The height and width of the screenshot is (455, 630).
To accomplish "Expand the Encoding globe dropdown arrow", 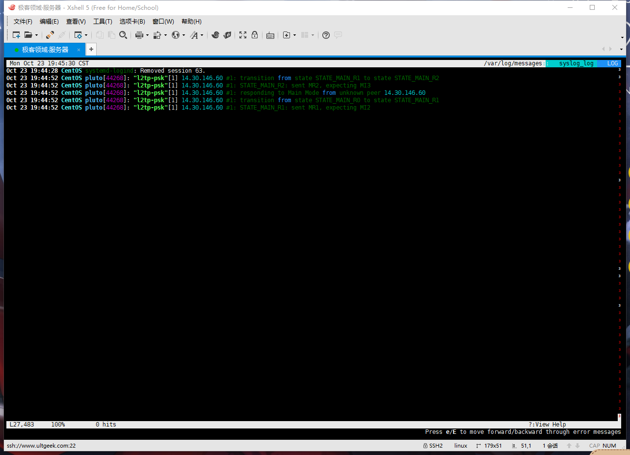I will (184, 35).
